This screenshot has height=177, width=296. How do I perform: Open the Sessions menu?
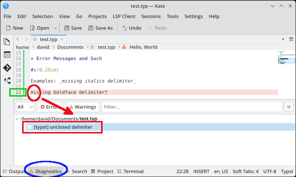click(151, 17)
